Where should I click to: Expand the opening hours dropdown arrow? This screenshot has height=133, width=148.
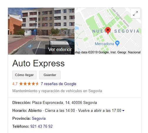(123, 111)
